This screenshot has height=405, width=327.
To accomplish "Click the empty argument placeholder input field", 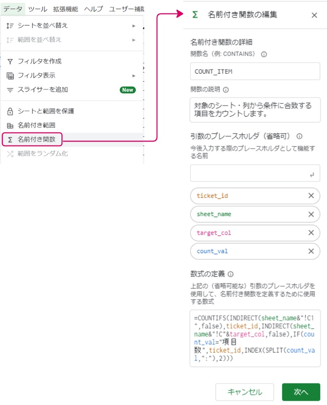I will 255,173.
